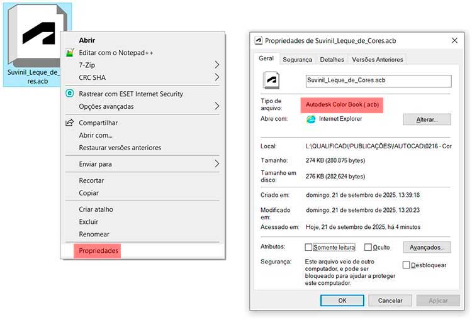Select Editar com o Notepad++
The width and height of the screenshot is (472, 320).
pos(116,53)
